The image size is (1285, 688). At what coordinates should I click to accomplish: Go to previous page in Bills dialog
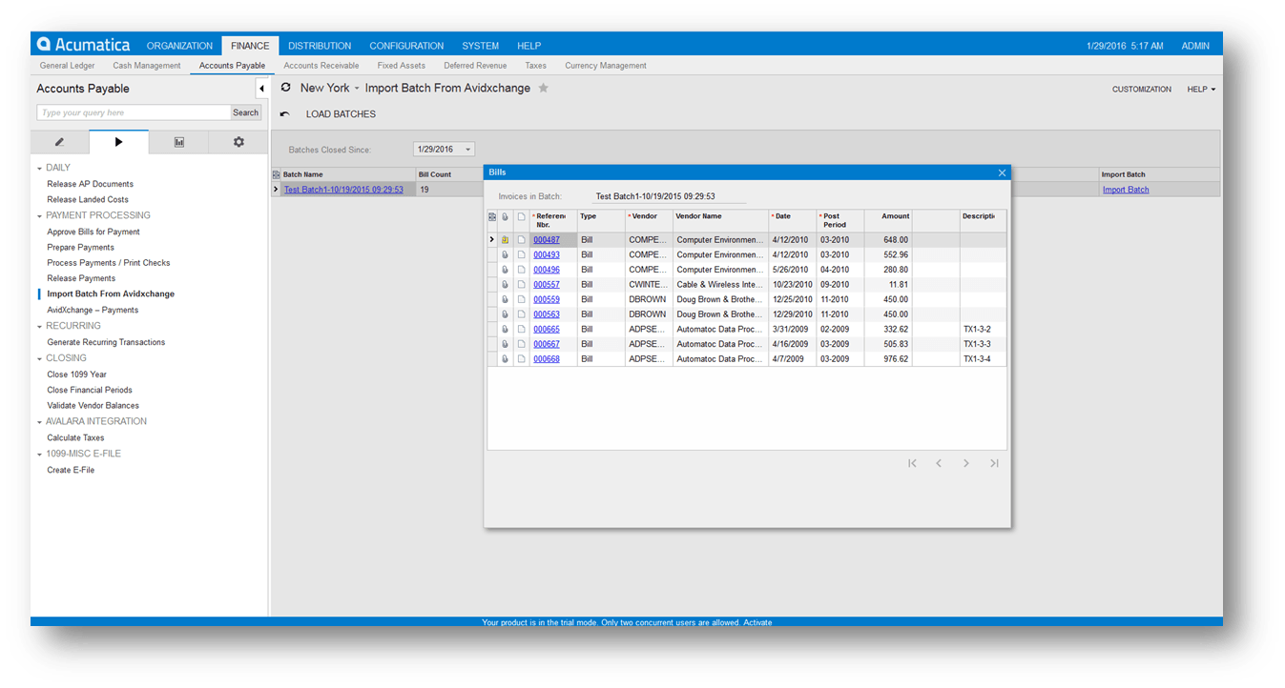(939, 463)
